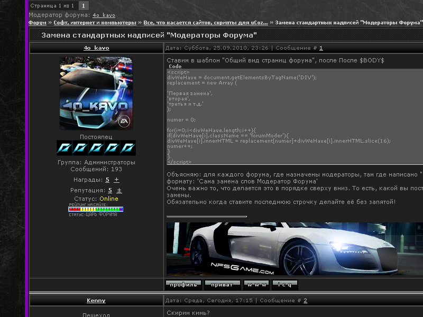This screenshot has width=423, height=317.
Task: Click 4o_kavo avatar image
Action: click(96, 94)
